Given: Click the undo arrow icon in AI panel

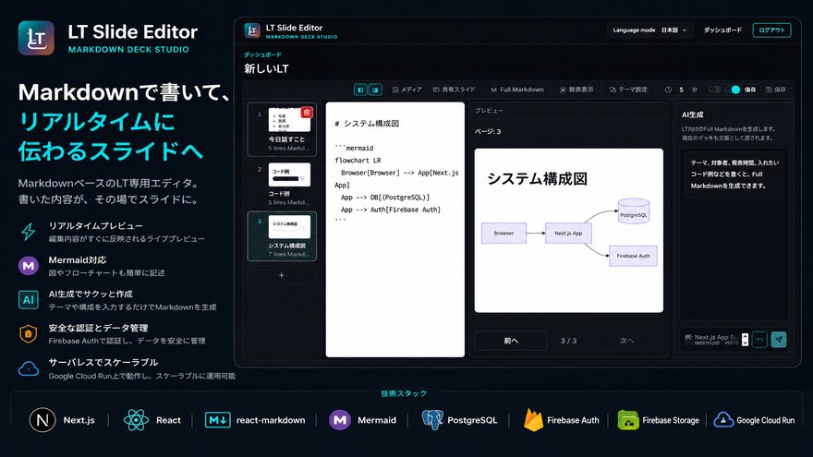Looking at the screenshot, I should coord(759,340).
